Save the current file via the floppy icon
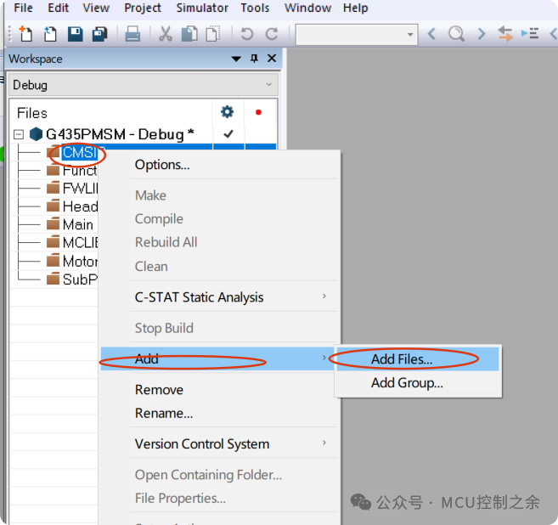 coord(75,34)
